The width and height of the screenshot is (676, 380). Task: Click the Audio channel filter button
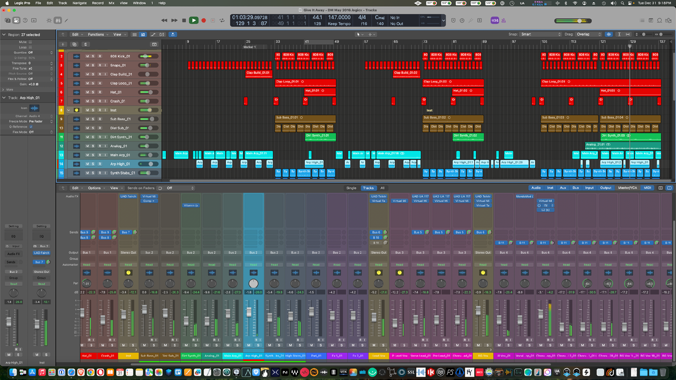pyautogui.click(x=536, y=188)
